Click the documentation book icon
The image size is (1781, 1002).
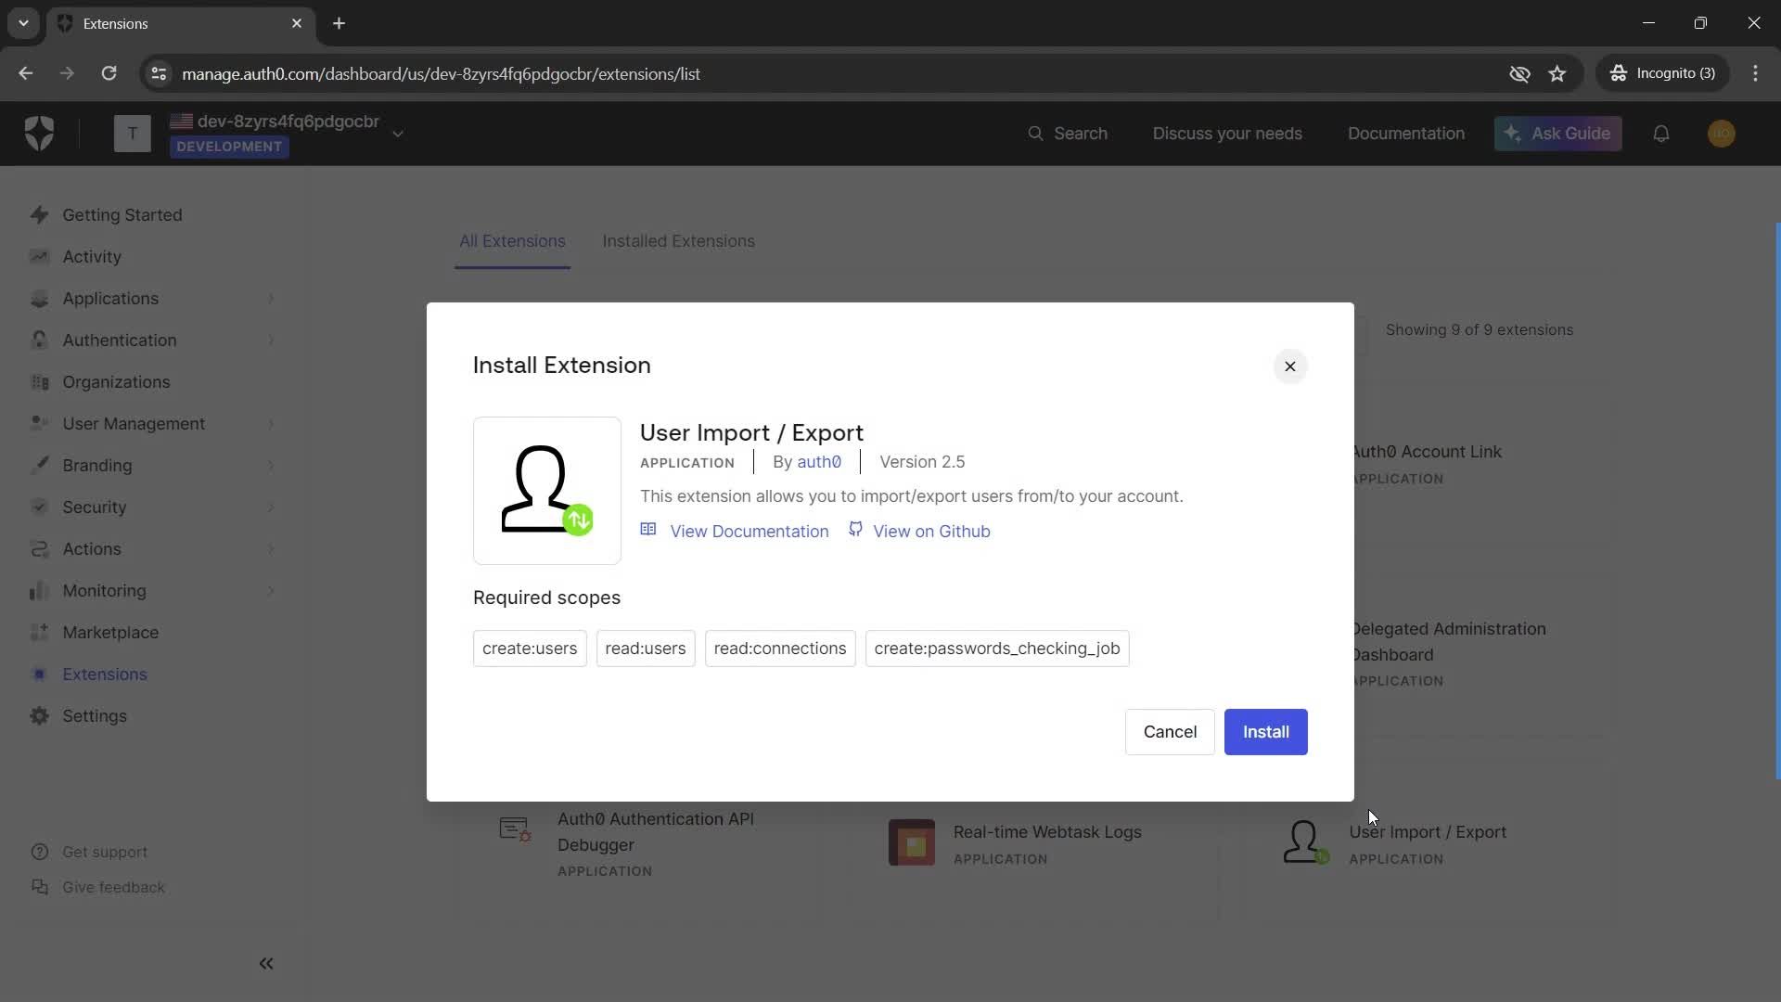click(x=648, y=529)
